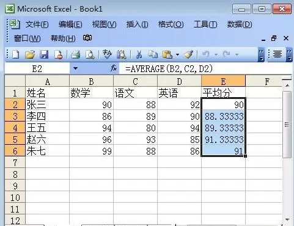Print the sheet using the printer icon

tap(75, 54)
